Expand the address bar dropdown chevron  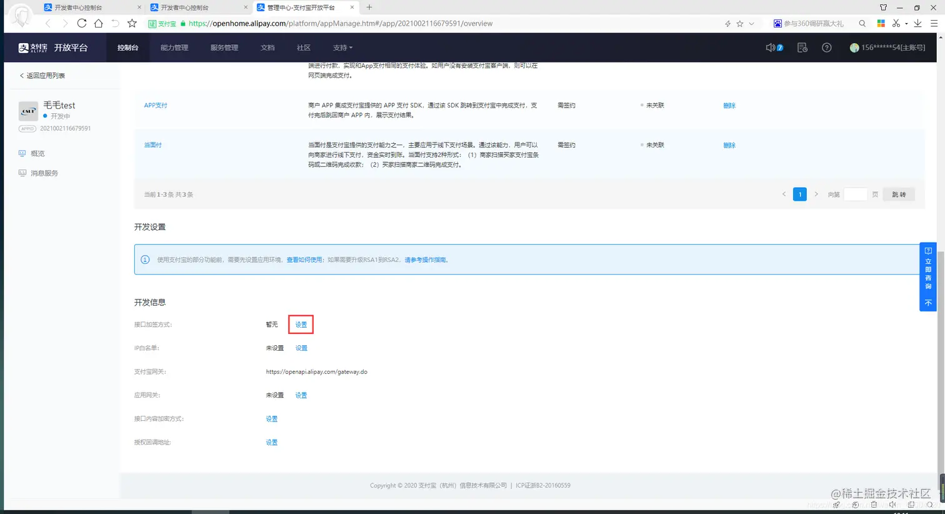pos(751,24)
